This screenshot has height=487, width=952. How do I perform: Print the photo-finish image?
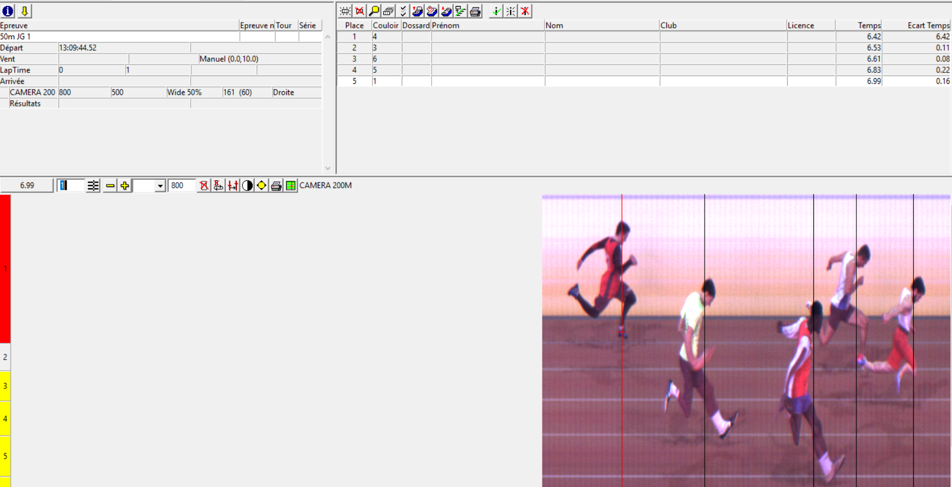click(276, 186)
